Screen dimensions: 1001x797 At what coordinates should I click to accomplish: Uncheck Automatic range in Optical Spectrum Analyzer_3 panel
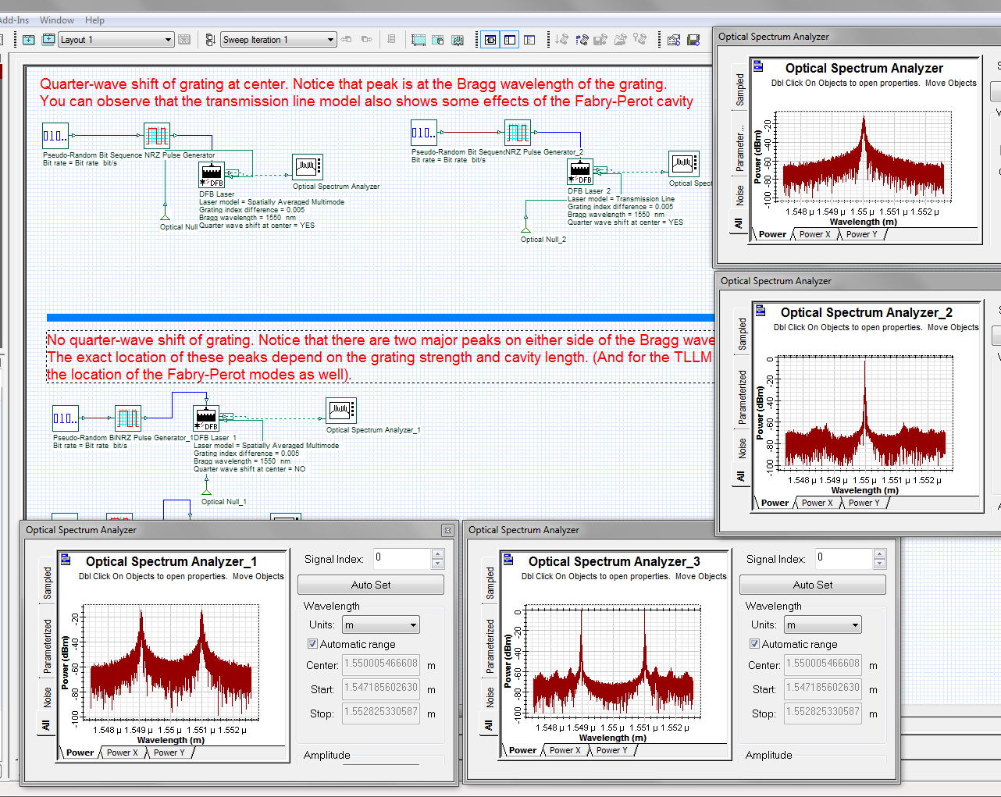point(754,643)
